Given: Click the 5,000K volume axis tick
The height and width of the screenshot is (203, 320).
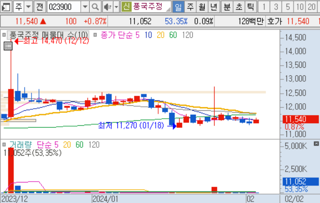Looking at the screenshot, I should 296,146.
